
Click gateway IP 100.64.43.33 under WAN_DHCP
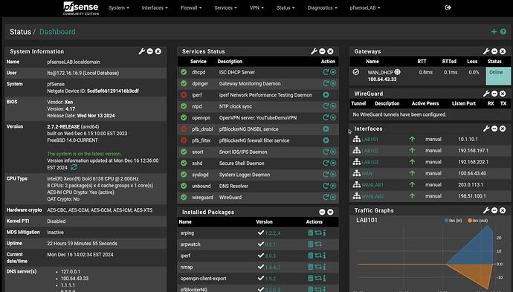tap(382, 80)
